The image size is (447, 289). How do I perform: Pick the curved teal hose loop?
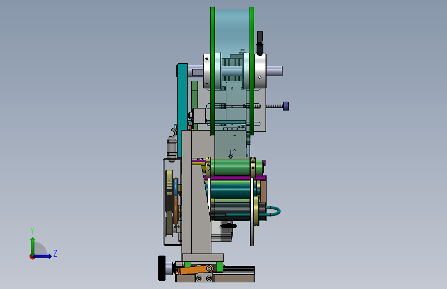tap(274, 211)
